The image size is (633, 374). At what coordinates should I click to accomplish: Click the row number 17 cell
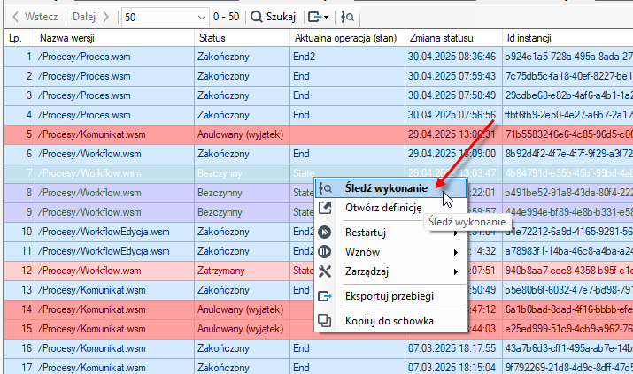[19, 368]
